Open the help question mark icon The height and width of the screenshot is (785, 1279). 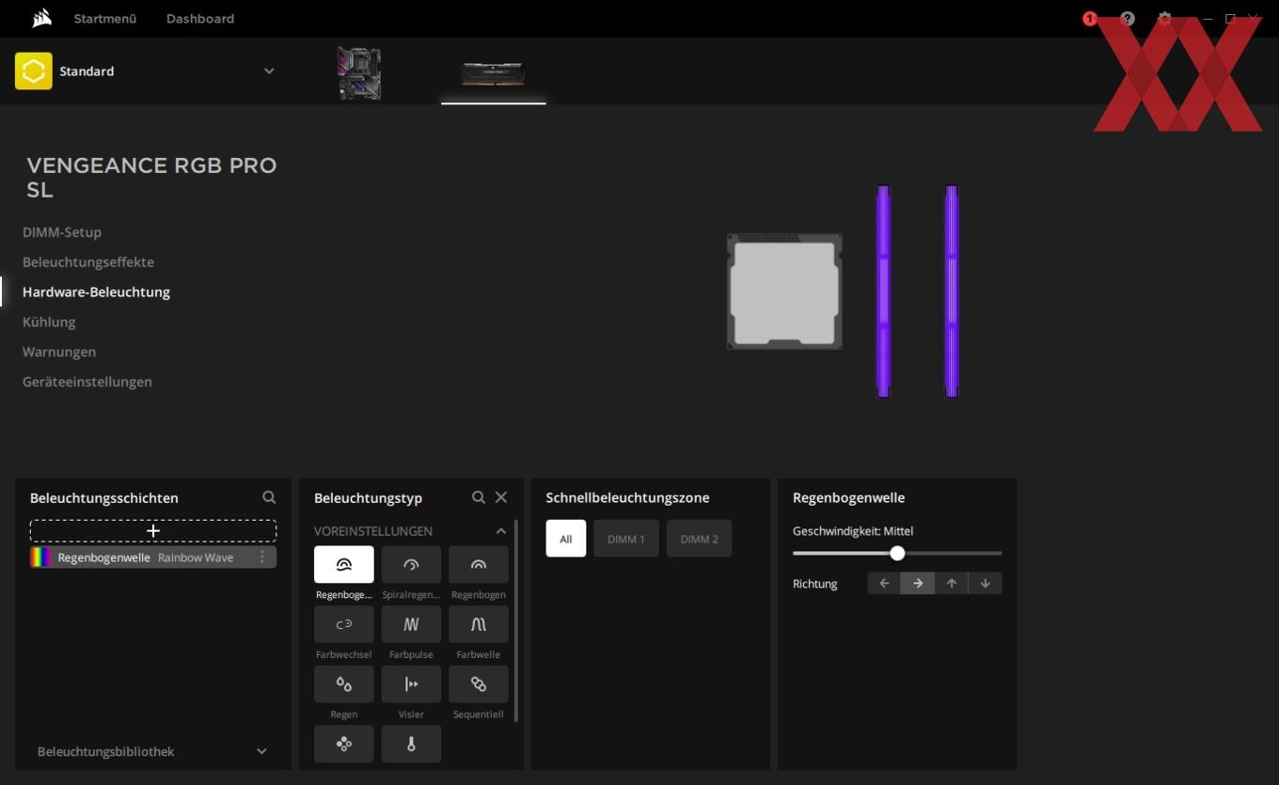point(1128,19)
